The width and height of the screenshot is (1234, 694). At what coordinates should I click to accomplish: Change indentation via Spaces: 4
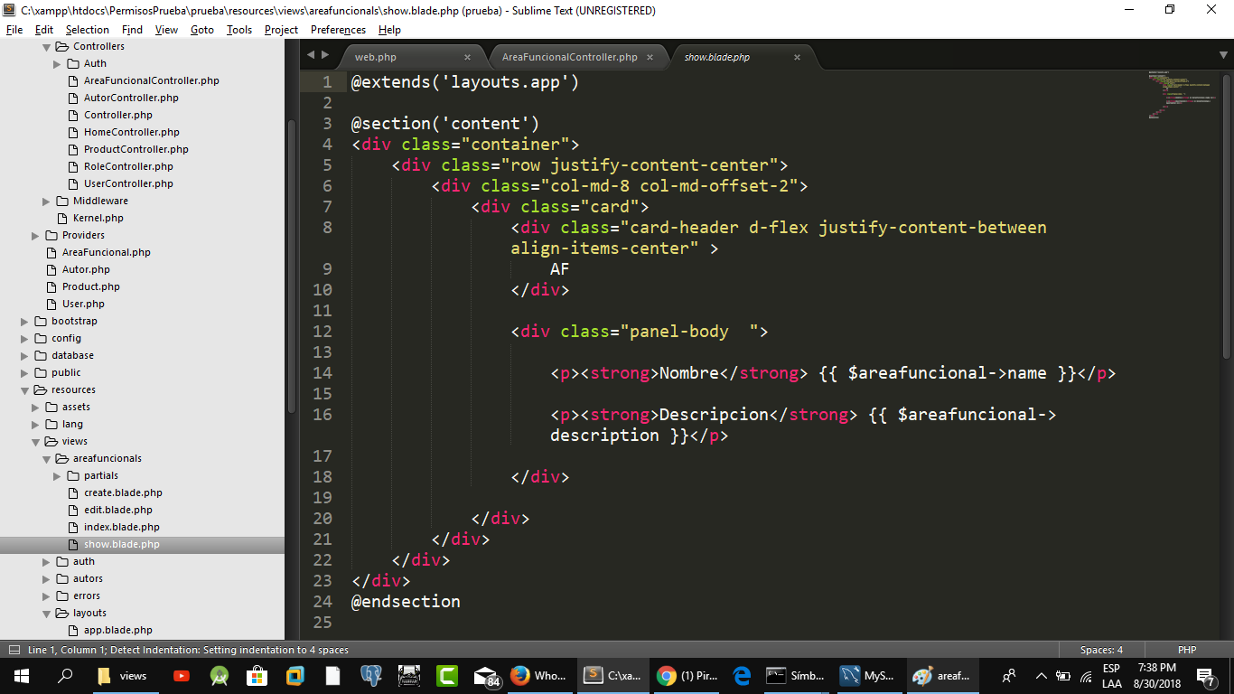coord(1101,650)
